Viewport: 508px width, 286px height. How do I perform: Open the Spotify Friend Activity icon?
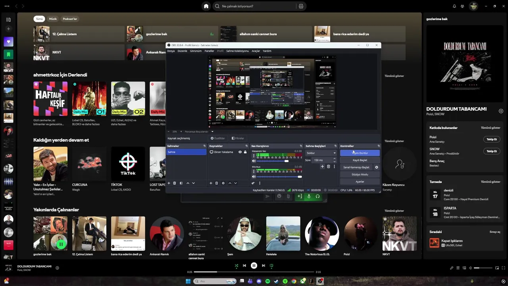(462, 6)
